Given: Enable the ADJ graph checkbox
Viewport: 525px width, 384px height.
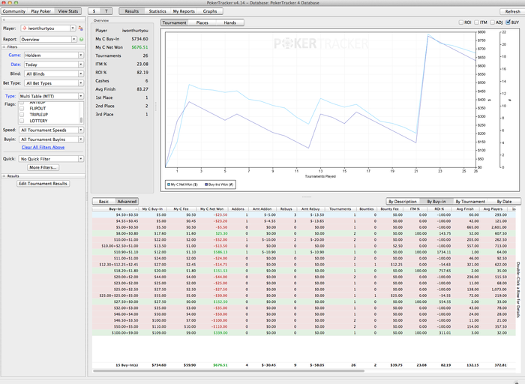Looking at the screenshot, I should coord(492,22).
